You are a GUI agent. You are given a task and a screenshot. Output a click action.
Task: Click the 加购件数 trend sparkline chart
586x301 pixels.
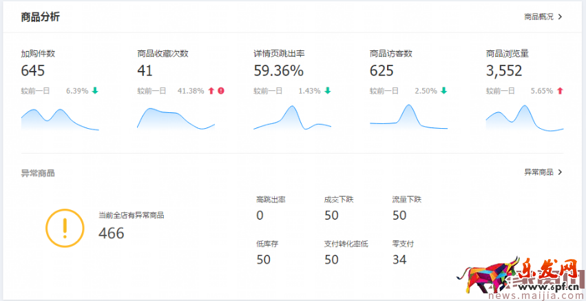point(60,119)
